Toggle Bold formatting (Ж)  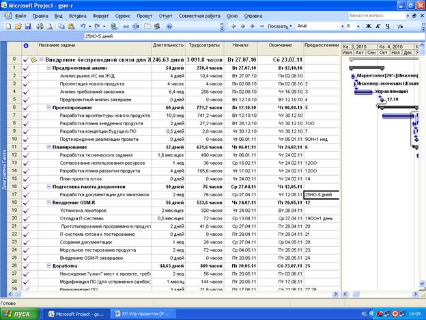[368, 26]
